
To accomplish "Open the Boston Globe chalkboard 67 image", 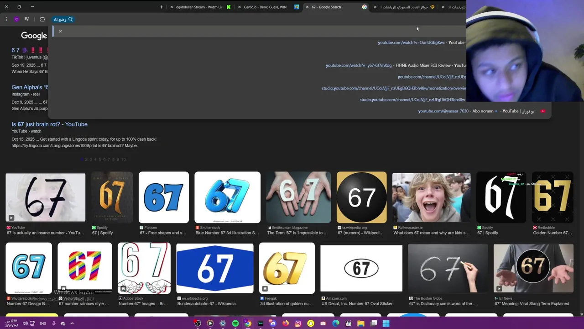I will click(448, 268).
